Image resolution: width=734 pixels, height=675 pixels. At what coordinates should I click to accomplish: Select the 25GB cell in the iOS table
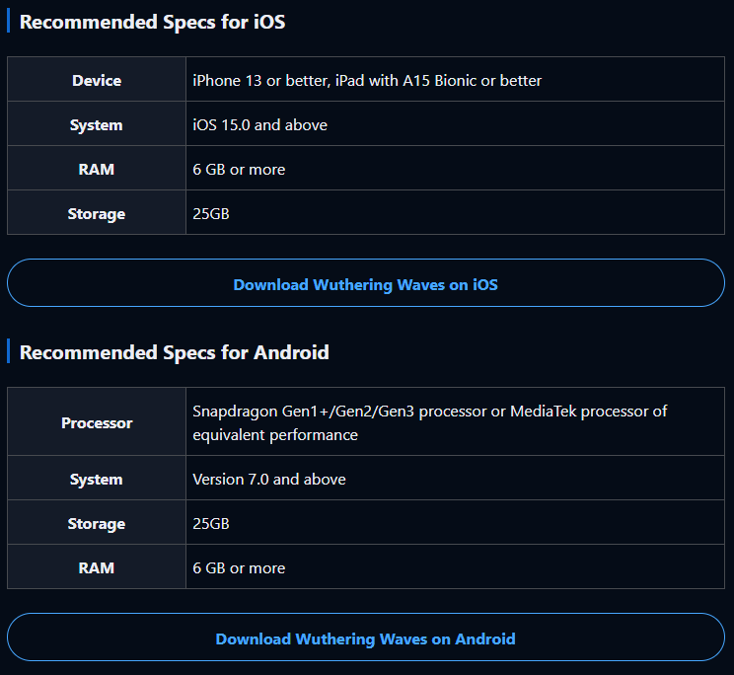point(455,212)
